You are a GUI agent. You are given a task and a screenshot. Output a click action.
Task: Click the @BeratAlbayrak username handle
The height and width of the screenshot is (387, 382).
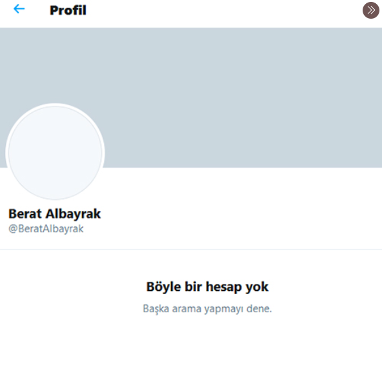pyautogui.click(x=46, y=229)
